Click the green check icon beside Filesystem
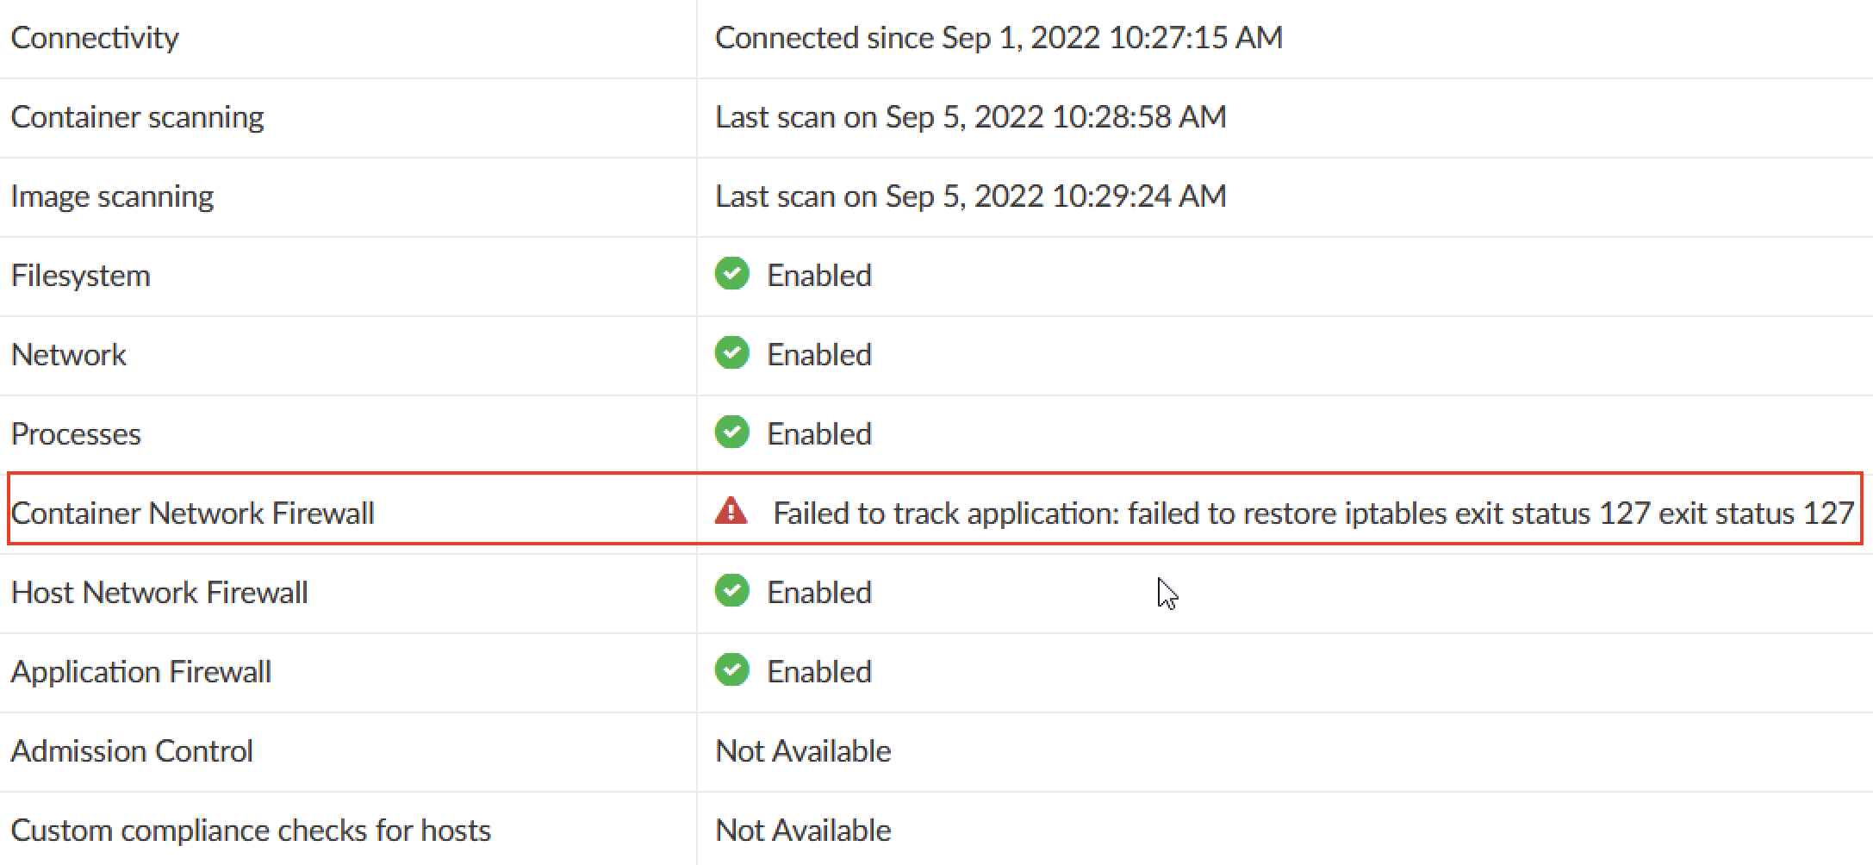The height and width of the screenshot is (865, 1873). coord(731,274)
